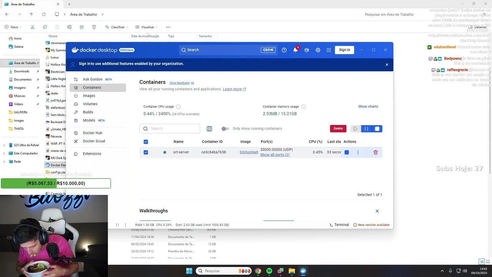492x277 pixels.
Task: Pause Docker engine from status bar
Action: coord(117,225)
